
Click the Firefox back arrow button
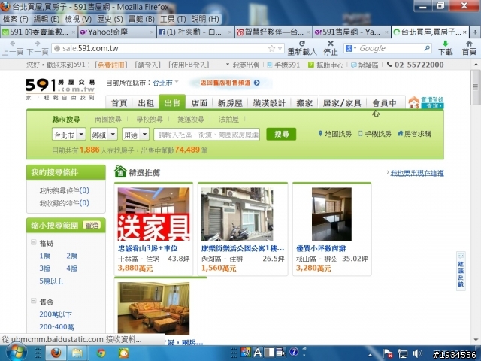12,44
